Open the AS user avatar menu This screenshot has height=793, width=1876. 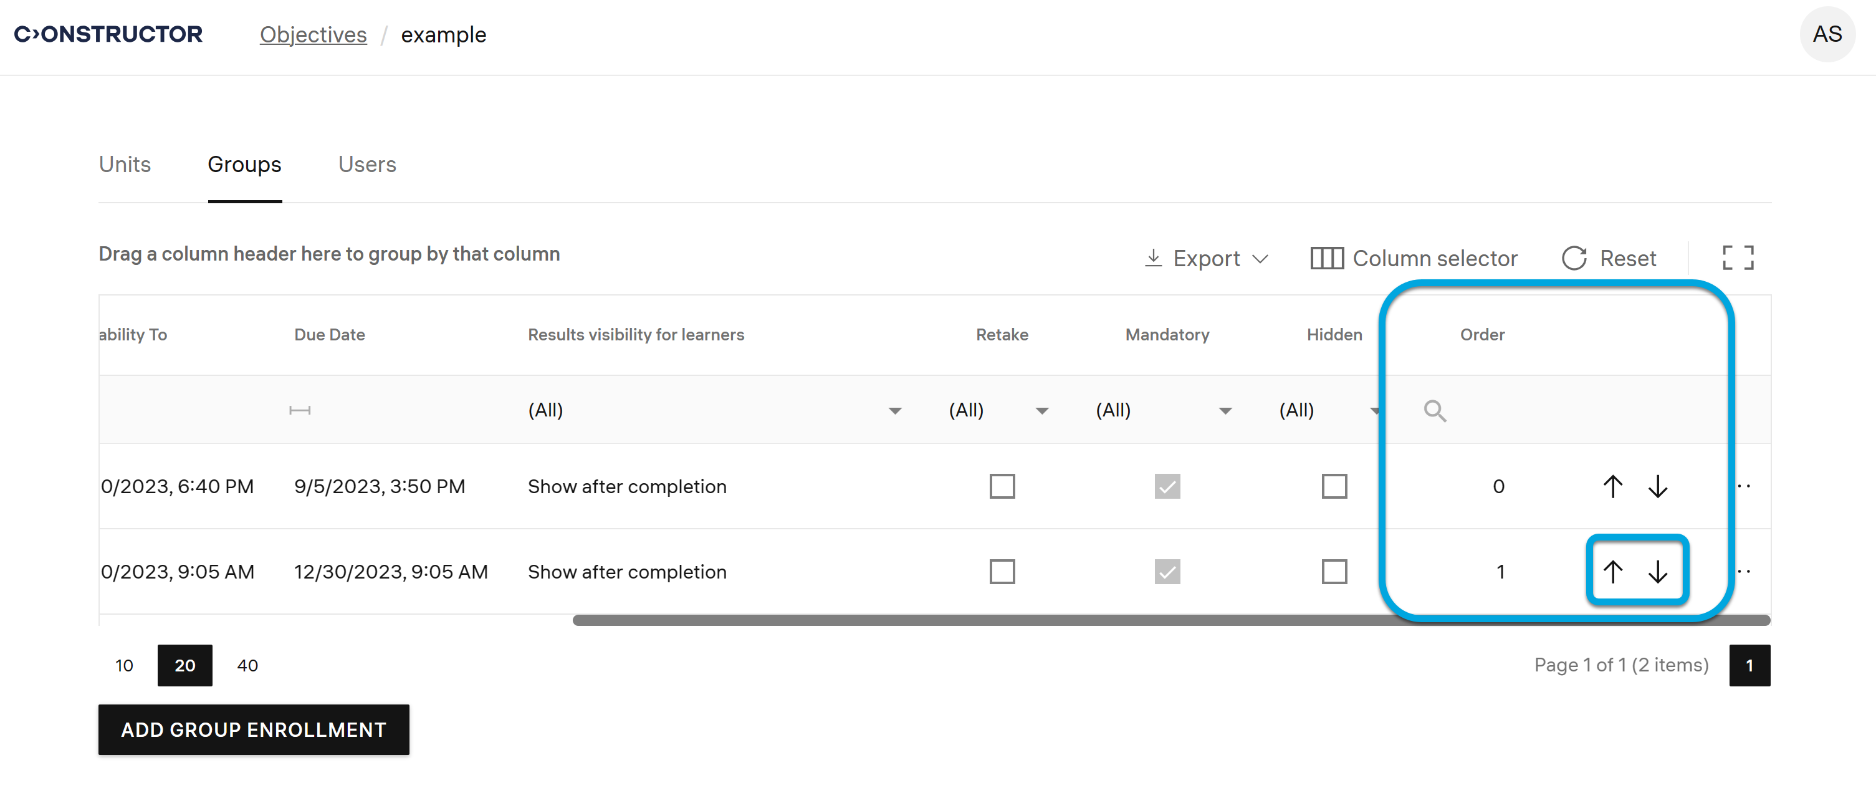coord(1827,34)
